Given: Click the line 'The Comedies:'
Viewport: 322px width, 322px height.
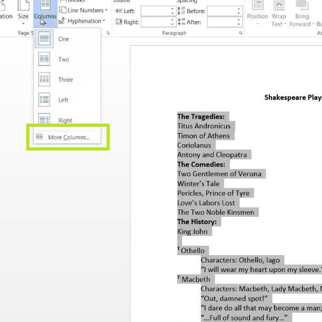Looking at the screenshot, I should pyautogui.click(x=201, y=164).
